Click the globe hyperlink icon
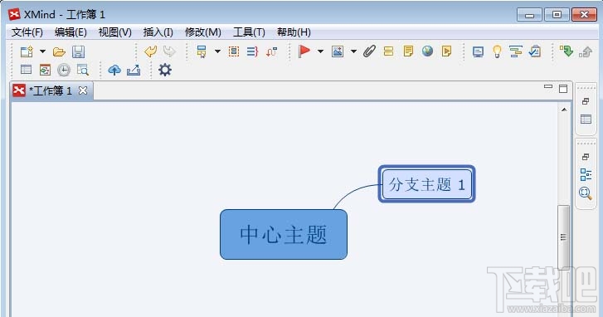Image resolution: width=603 pixels, height=317 pixels. (427, 51)
